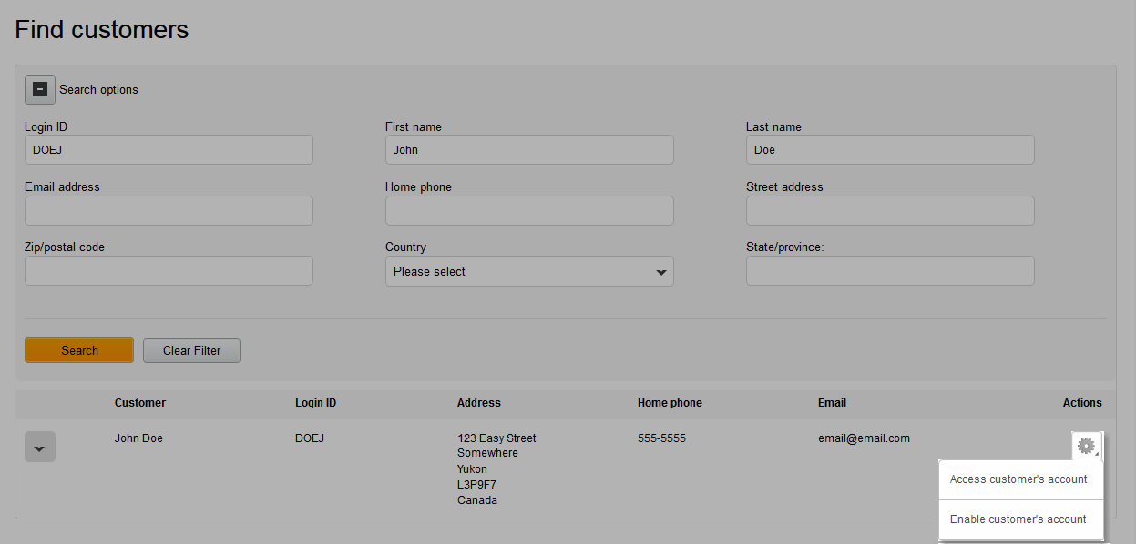Click the Login ID column header
This screenshot has height=544, width=1136.
pos(315,402)
